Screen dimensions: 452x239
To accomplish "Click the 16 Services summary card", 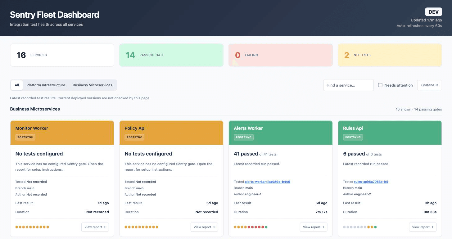I will coord(62,55).
